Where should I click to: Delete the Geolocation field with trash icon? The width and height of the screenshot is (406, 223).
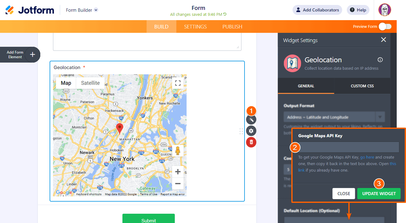pyautogui.click(x=251, y=142)
